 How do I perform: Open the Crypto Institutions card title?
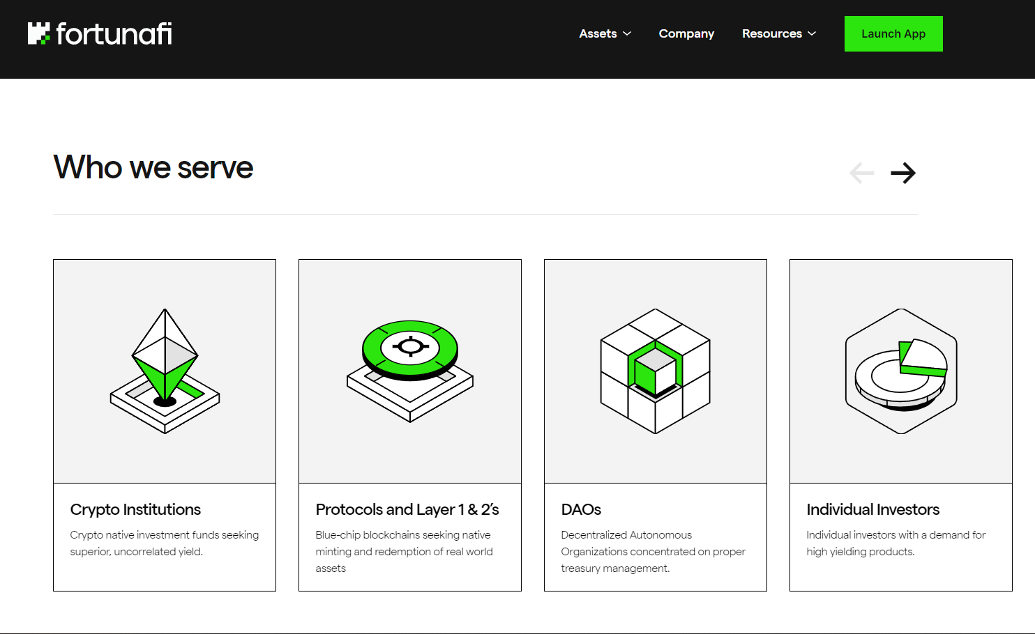(x=135, y=509)
